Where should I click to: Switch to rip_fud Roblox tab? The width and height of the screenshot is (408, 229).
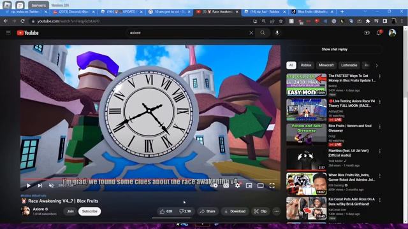click(265, 12)
